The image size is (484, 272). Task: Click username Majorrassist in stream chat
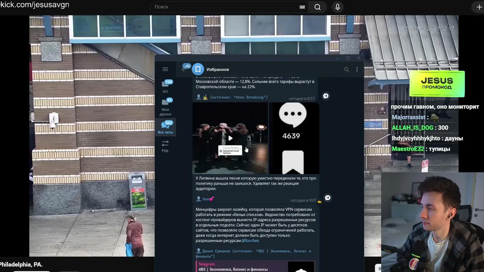(x=408, y=117)
